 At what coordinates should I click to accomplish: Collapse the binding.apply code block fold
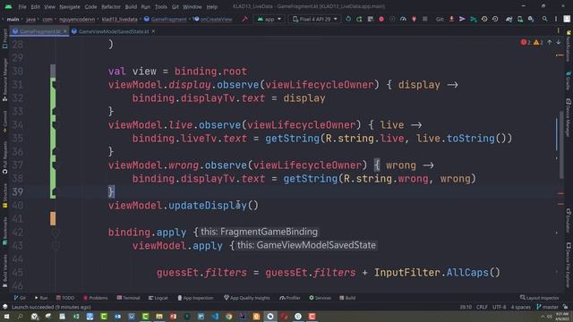(56, 233)
